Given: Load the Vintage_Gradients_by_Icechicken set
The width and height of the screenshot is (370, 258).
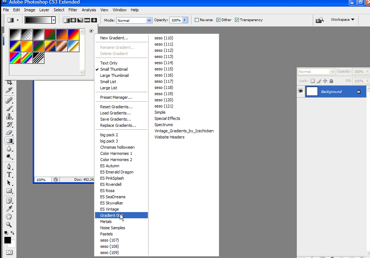Looking at the screenshot, I should (x=184, y=131).
